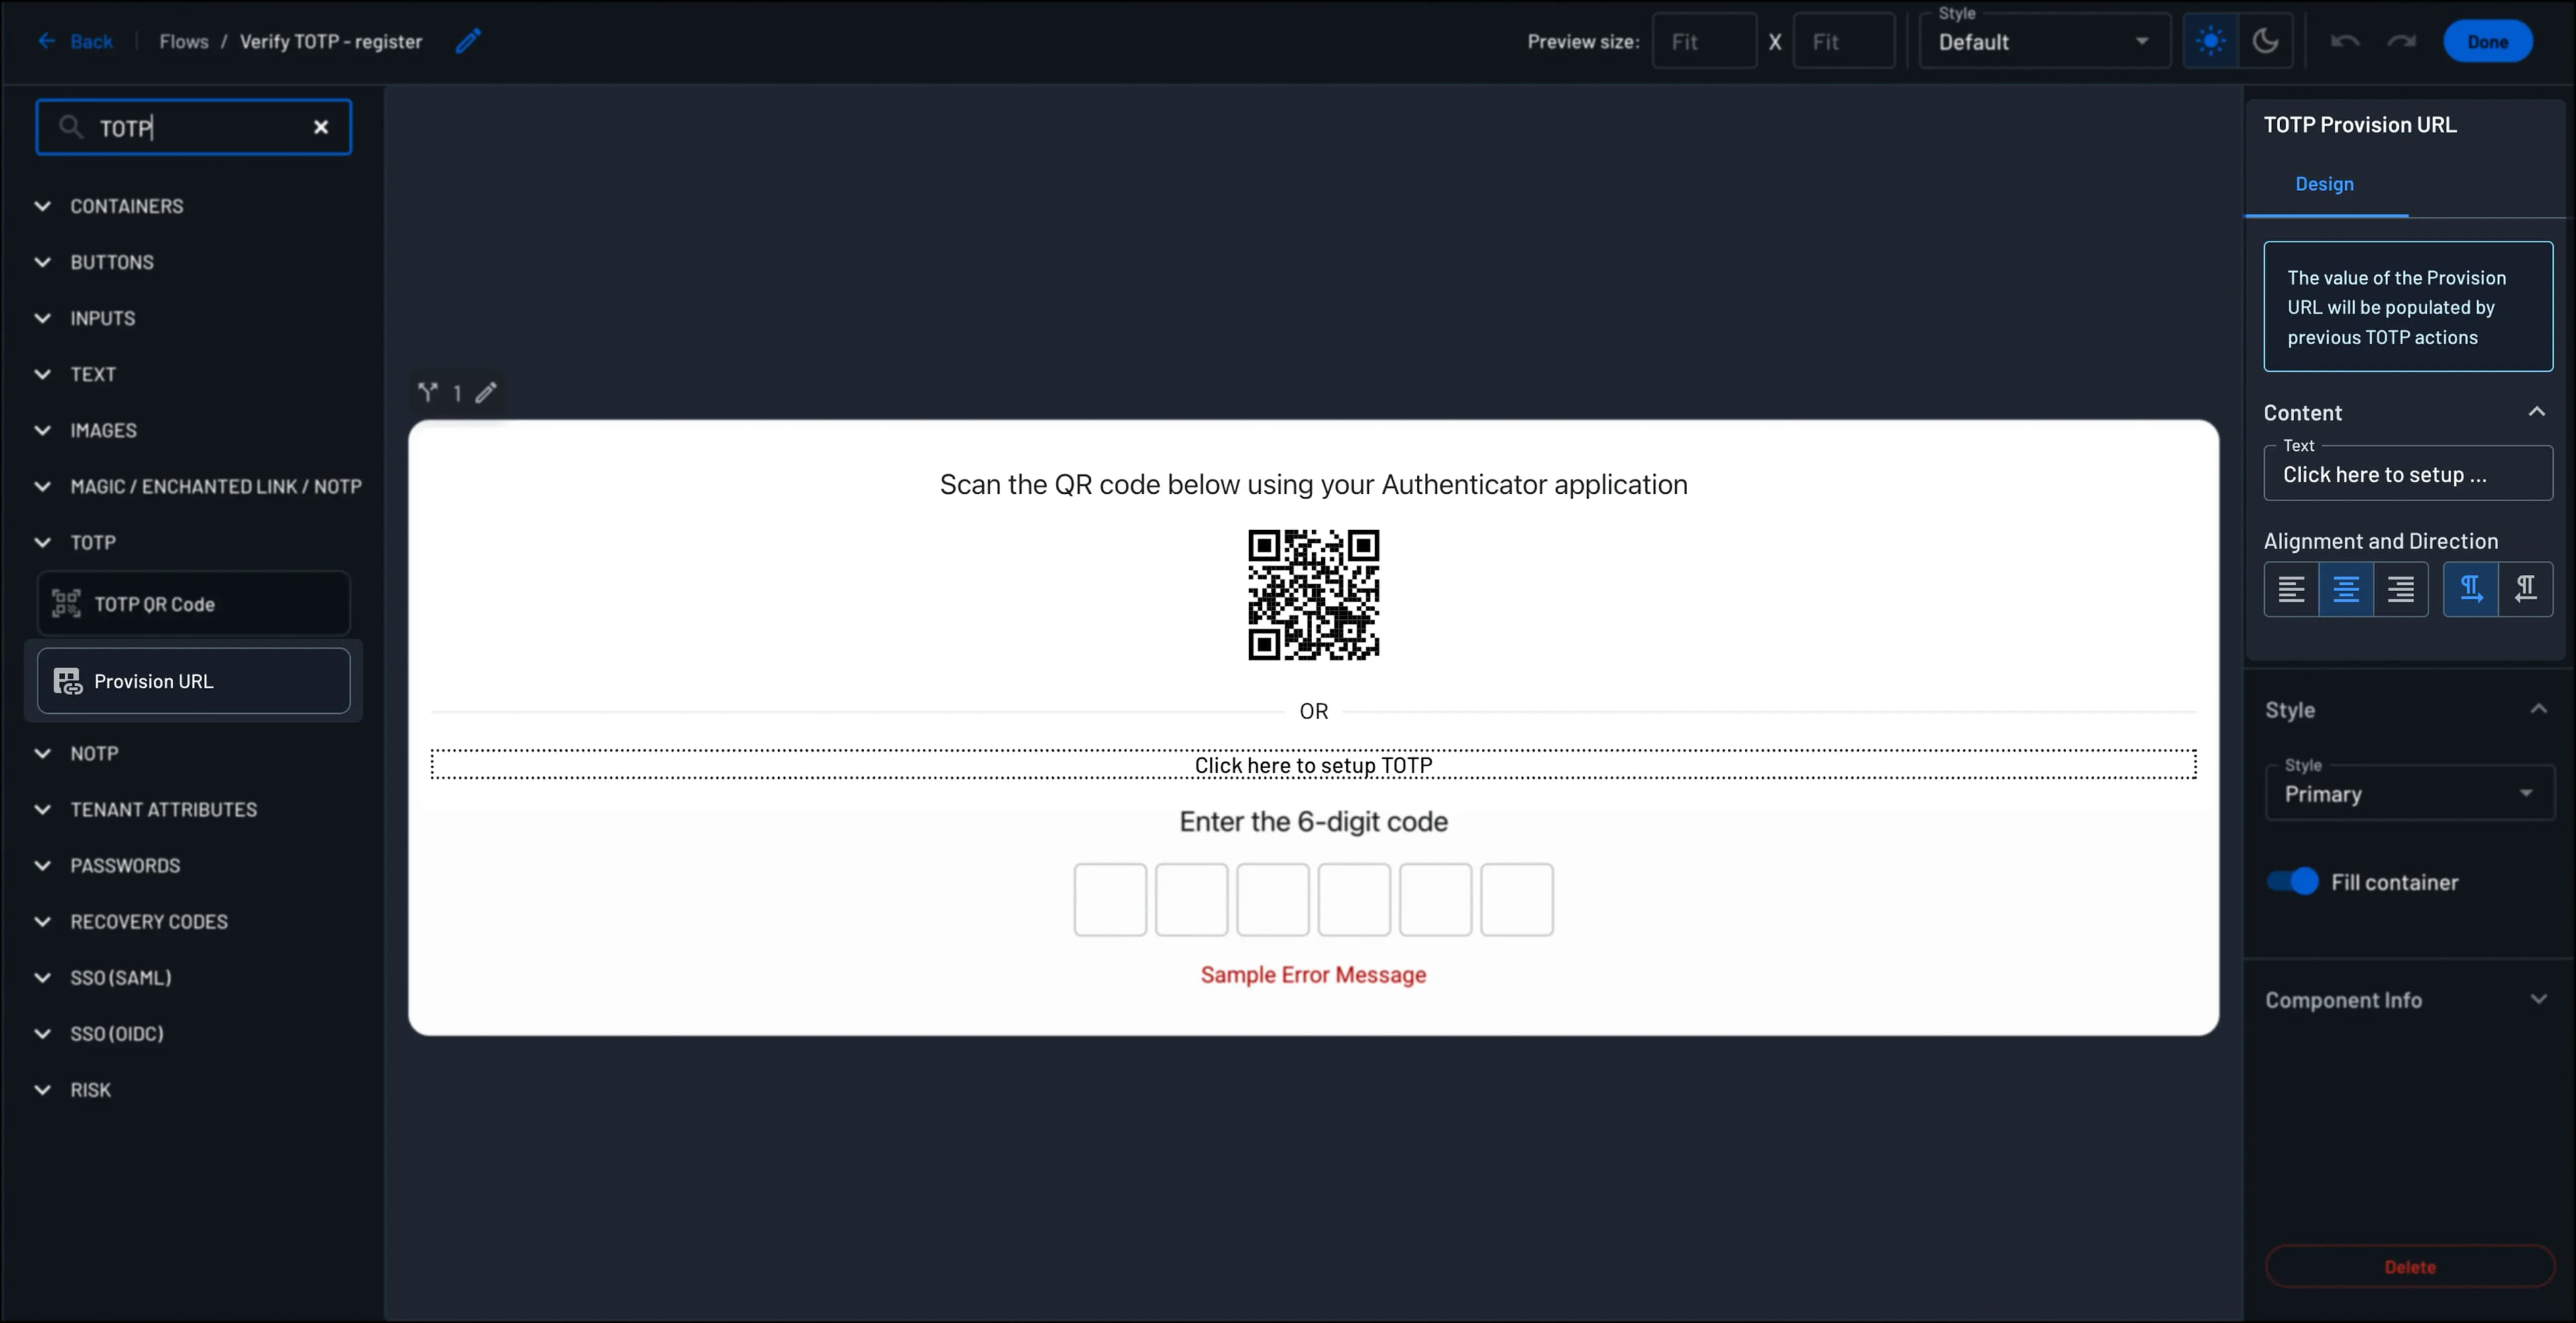Viewport: 2576px width, 1323px height.
Task: Click the Done button
Action: click(2488, 41)
